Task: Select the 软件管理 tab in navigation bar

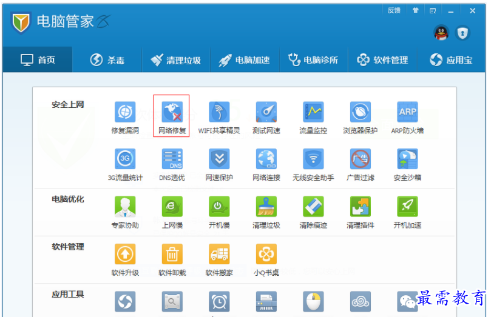Action: [382, 59]
